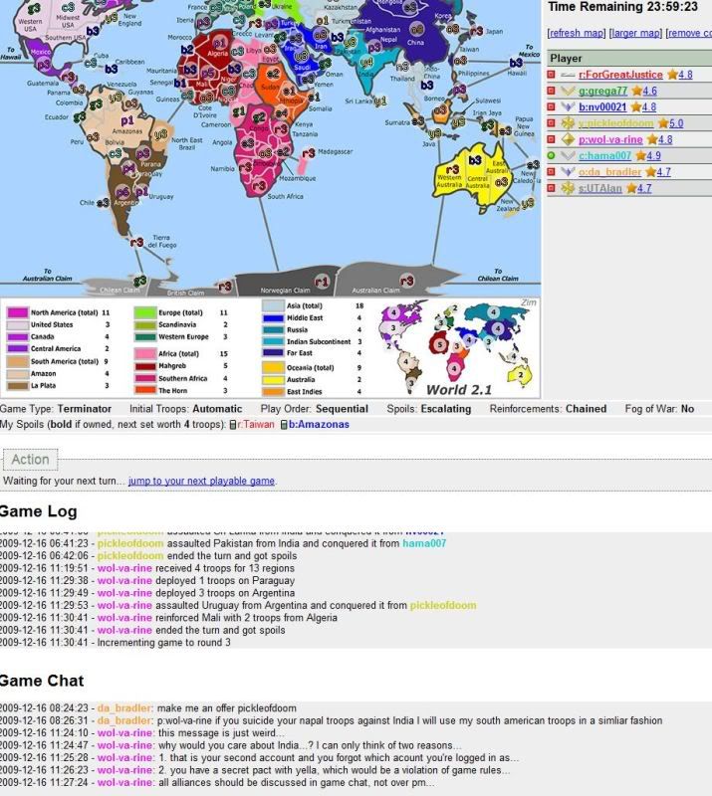Click the rank icon beside ForGreatJustice
Image resolution: width=712 pixels, height=796 pixels.
pyautogui.click(x=568, y=75)
